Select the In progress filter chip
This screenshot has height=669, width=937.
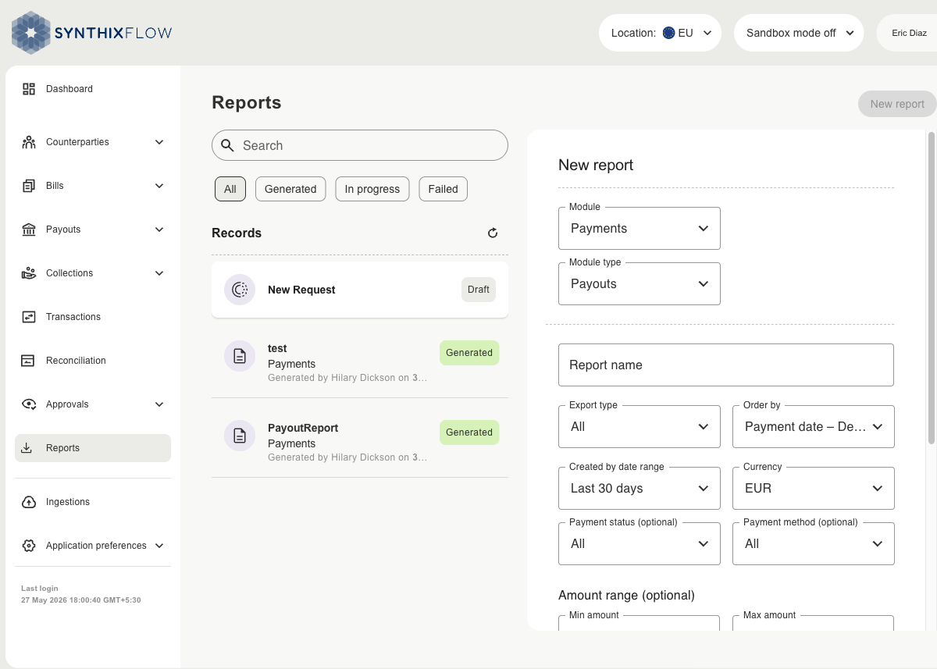click(x=372, y=189)
